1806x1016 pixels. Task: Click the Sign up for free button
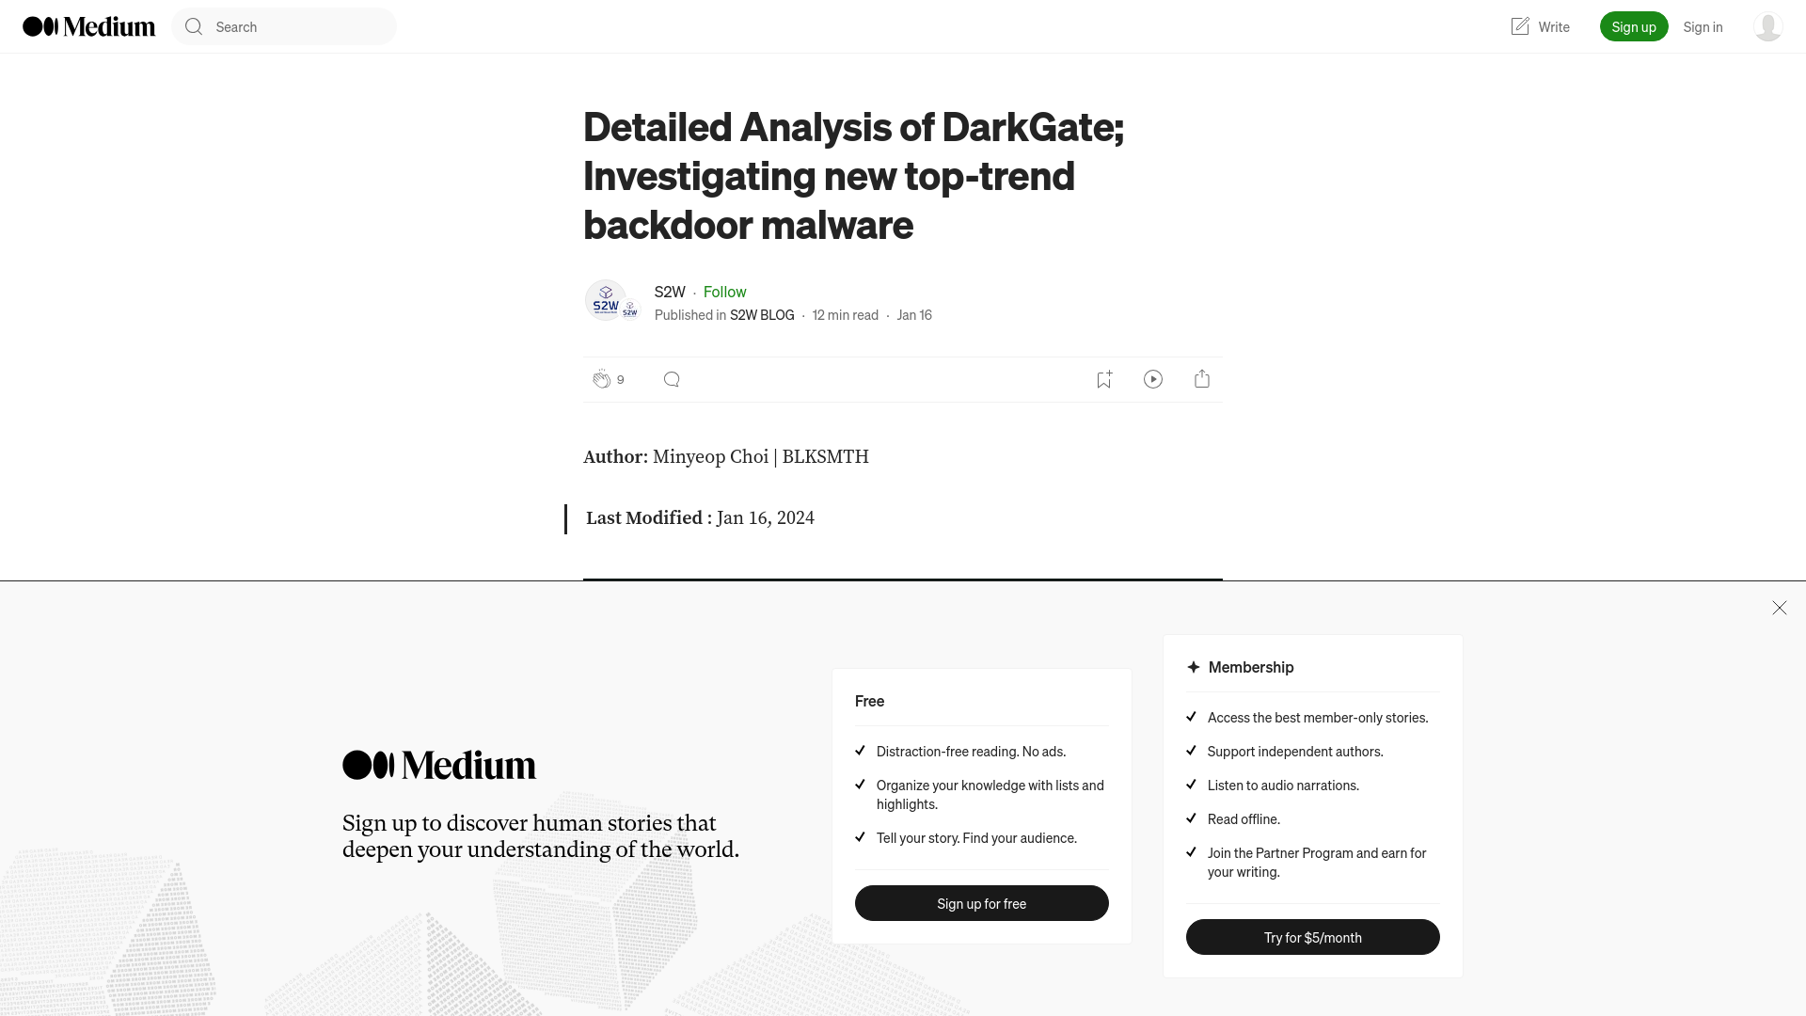pyautogui.click(x=981, y=903)
